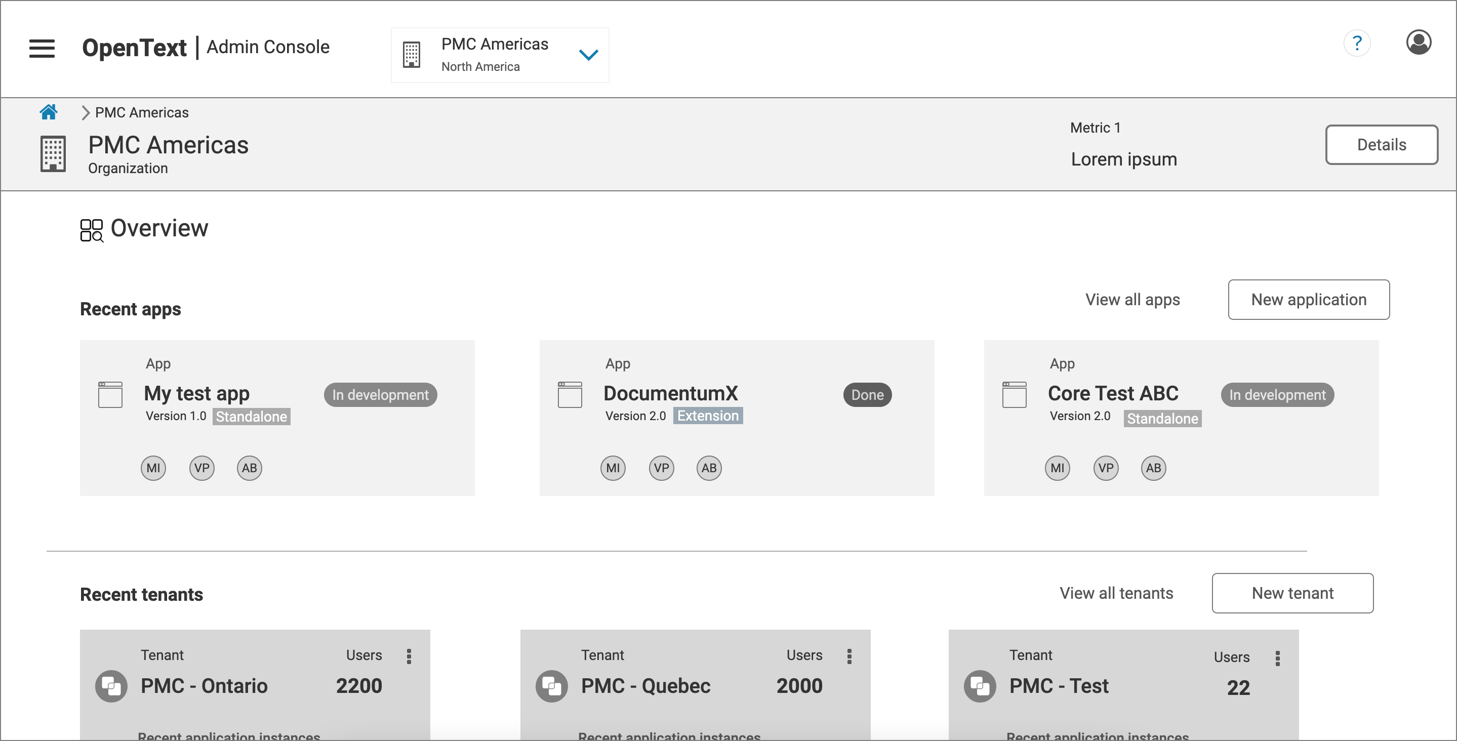Open the PMC - Test tenant name

point(1060,685)
